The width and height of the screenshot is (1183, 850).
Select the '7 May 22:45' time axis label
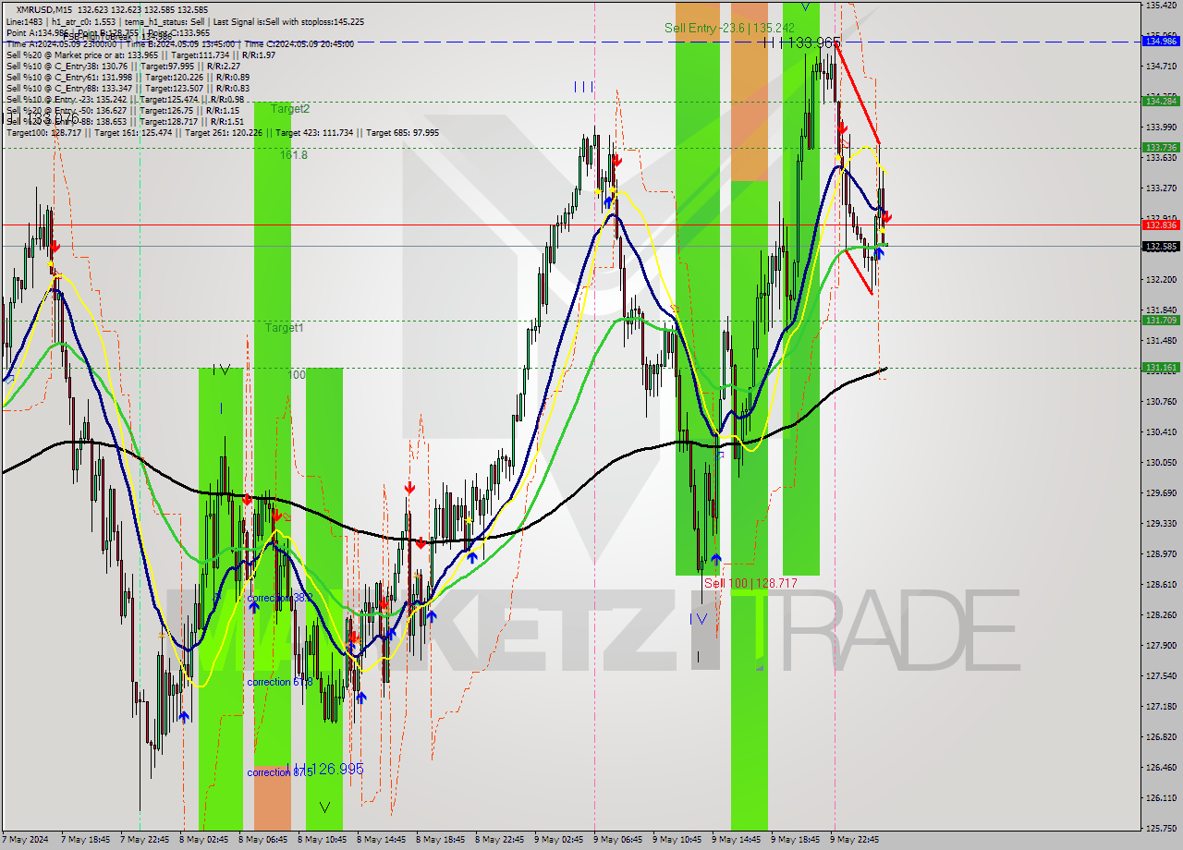click(144, 840)
